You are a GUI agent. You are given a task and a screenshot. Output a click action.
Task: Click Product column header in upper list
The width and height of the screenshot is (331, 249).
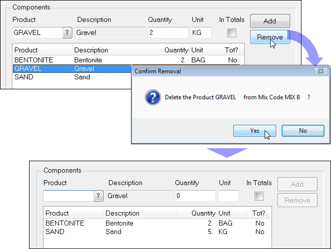[x=42, y=50]
